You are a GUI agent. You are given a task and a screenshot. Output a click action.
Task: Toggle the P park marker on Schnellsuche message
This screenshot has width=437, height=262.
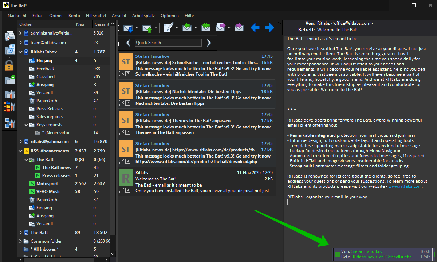(128, 74)
